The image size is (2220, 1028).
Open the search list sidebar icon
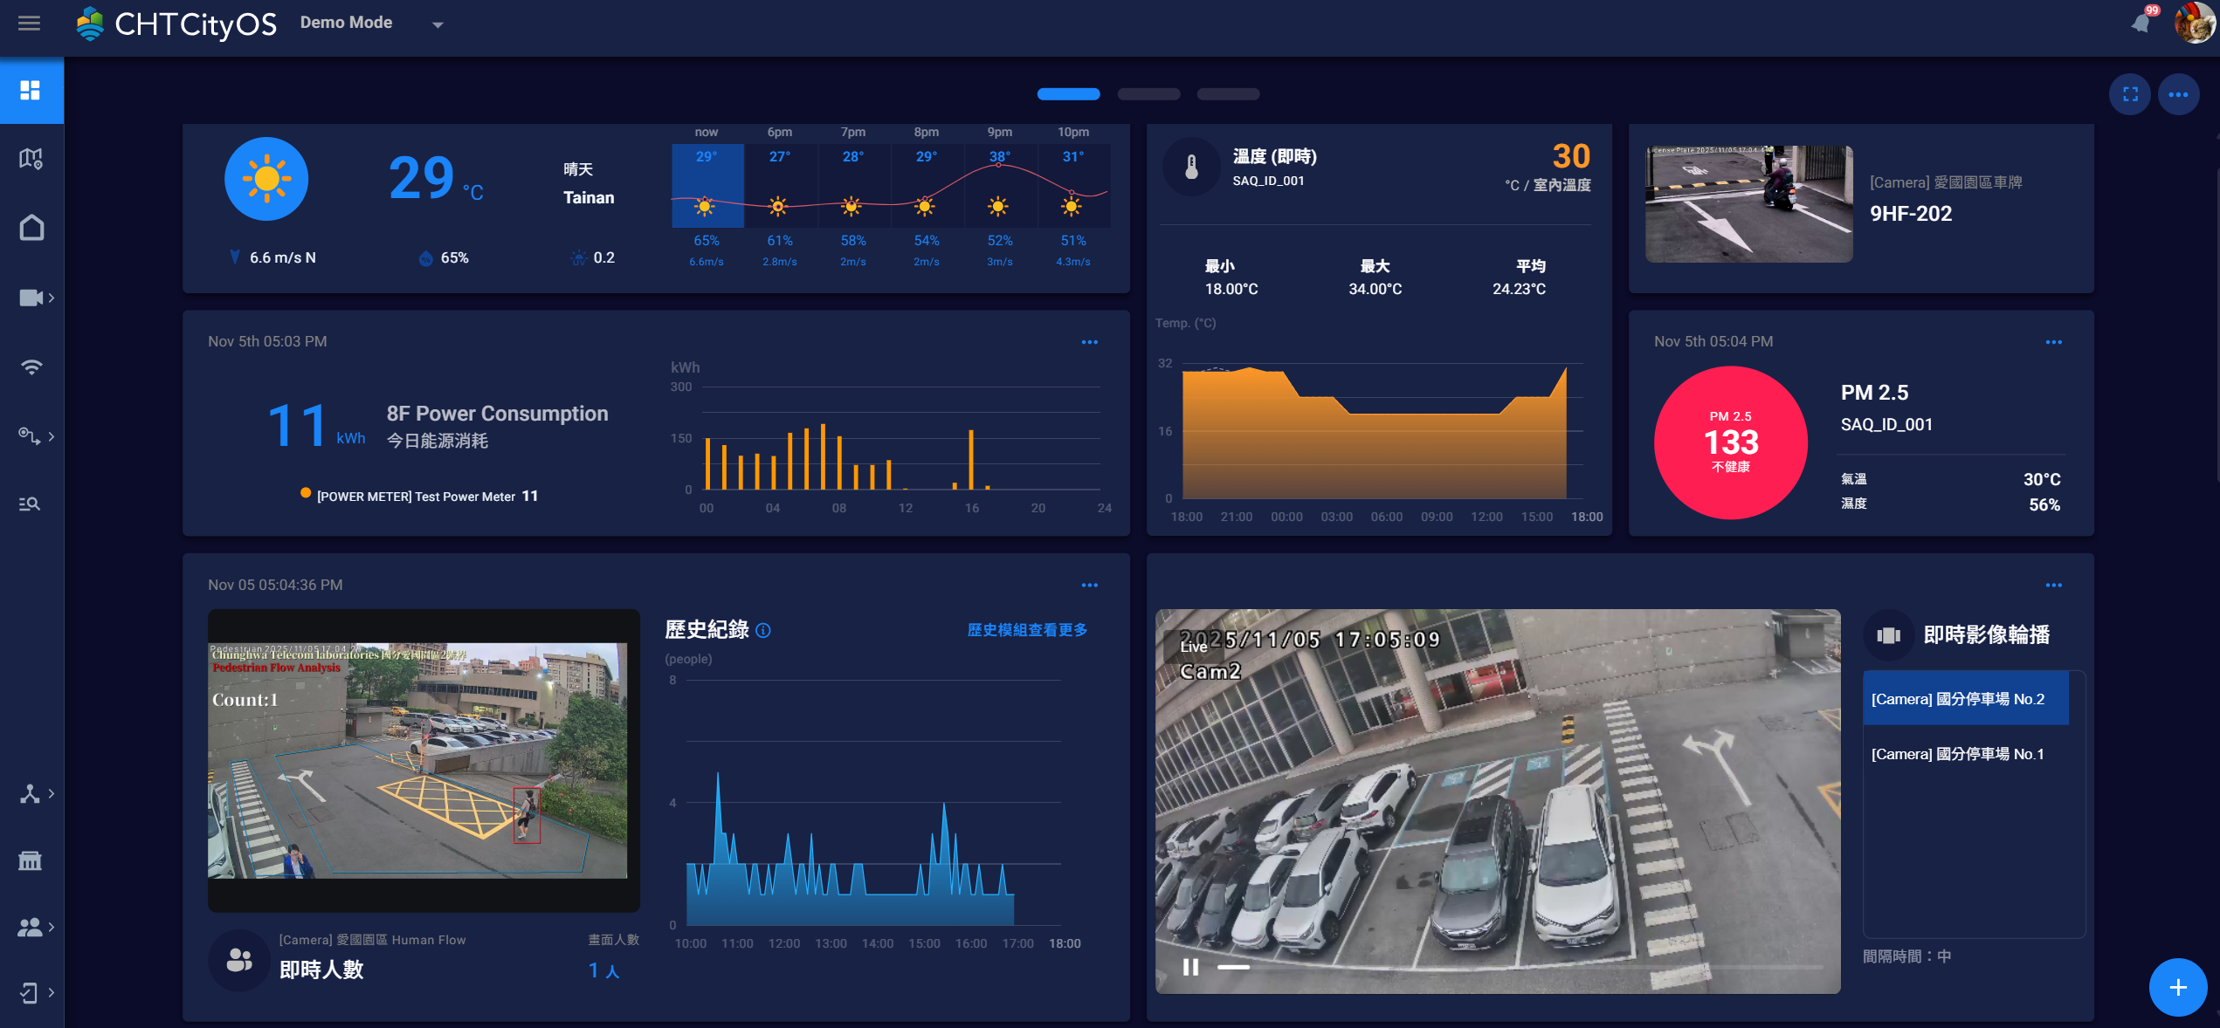pos(31,504)
